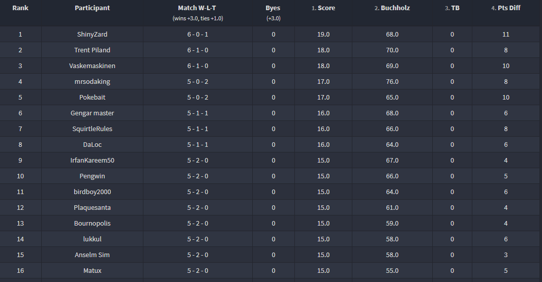The height and width of the screenshot is (282, 542).
Task: Click Gengar master's 5 - 1 - 1 record
Action: point(198,113)
